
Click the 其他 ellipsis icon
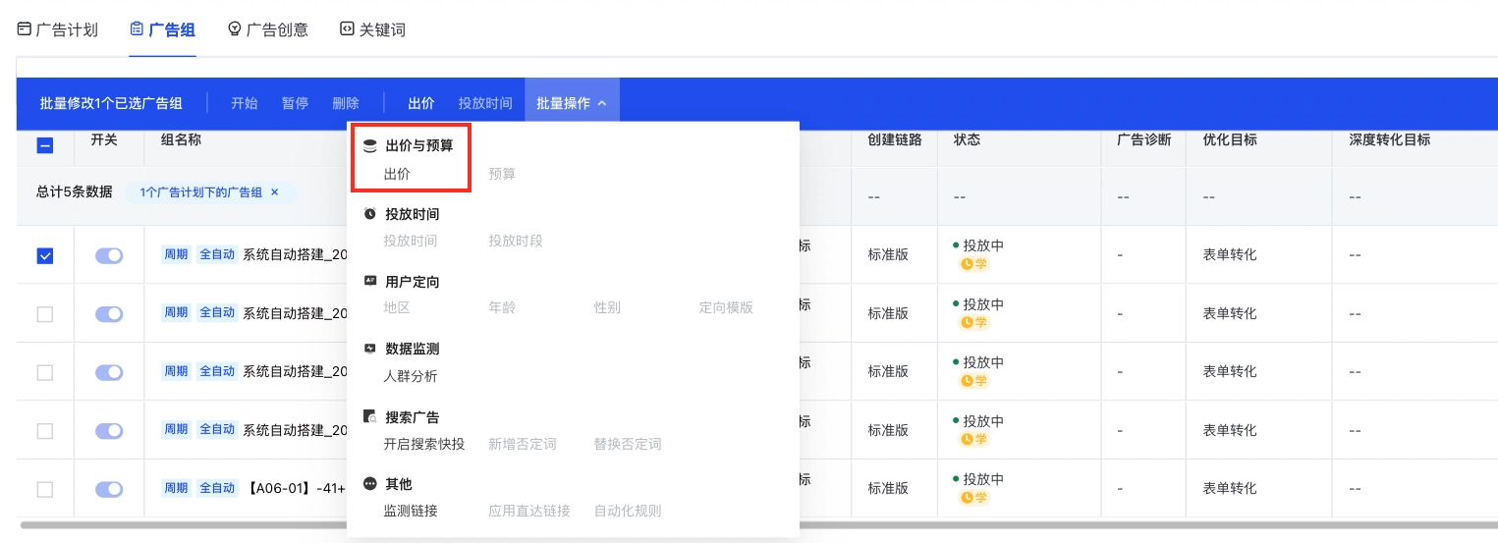coord(370,484)
